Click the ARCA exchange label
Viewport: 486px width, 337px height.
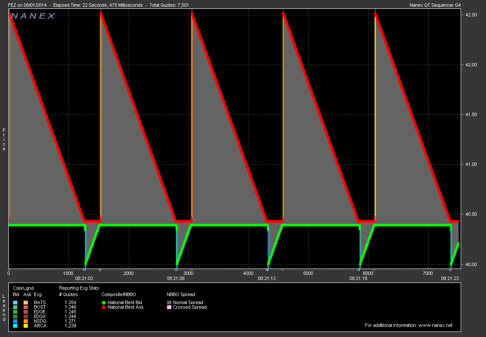click(x=40, y=326)
